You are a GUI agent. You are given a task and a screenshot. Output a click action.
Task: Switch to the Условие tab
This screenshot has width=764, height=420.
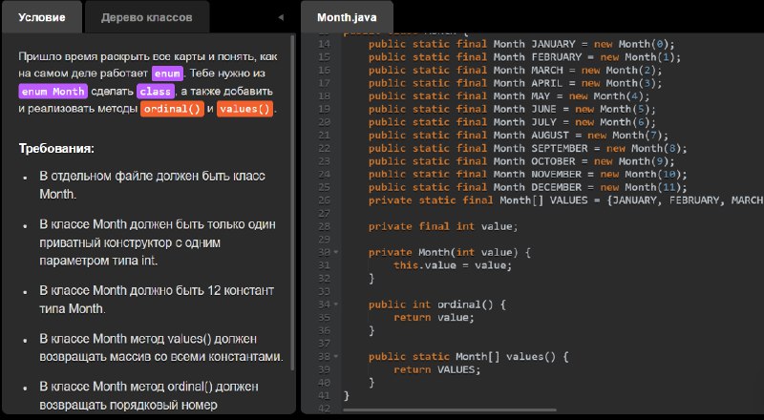(42, 17)
